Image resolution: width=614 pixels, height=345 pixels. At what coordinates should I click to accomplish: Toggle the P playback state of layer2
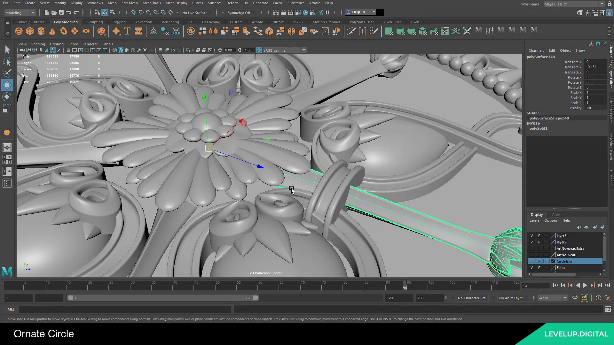point(539,242)
